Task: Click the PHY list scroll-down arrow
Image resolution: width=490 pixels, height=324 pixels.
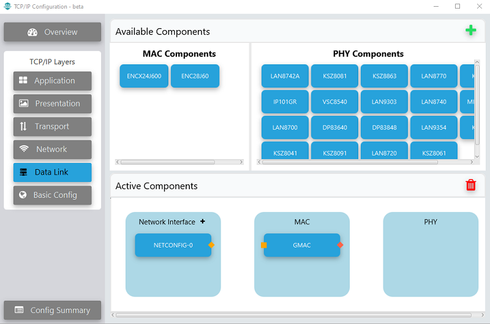Action: 477,157
